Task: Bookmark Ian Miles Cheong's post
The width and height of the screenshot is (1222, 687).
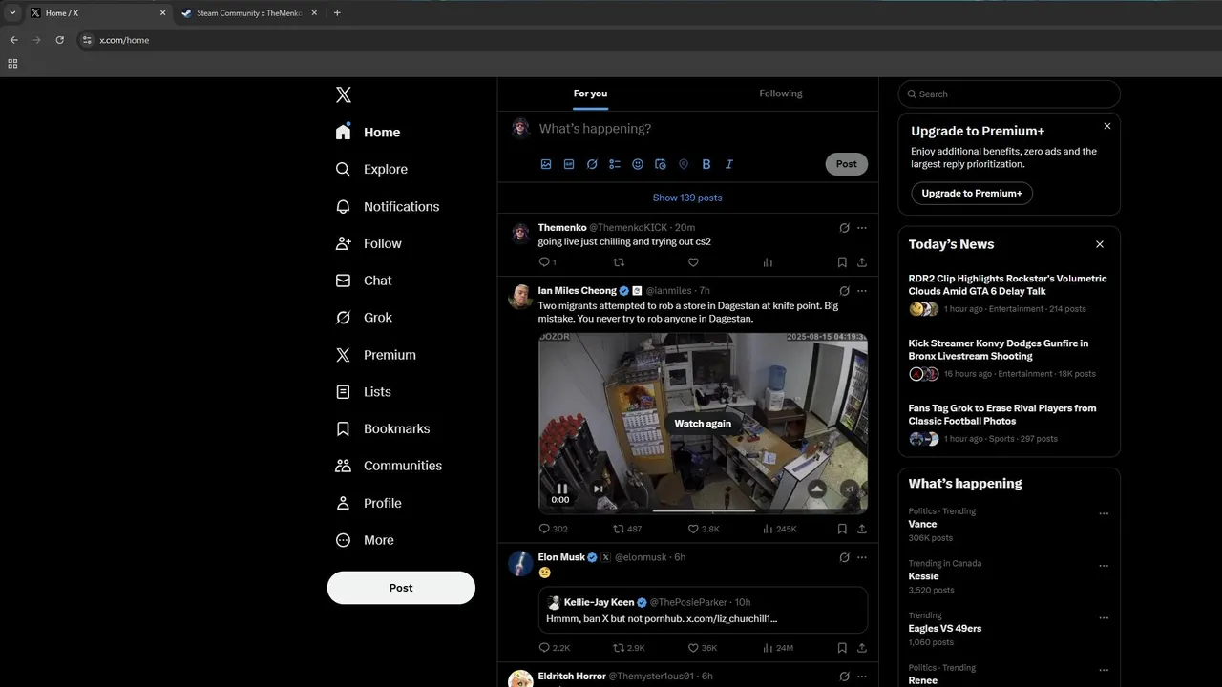Action: click(x=842, y=529)
